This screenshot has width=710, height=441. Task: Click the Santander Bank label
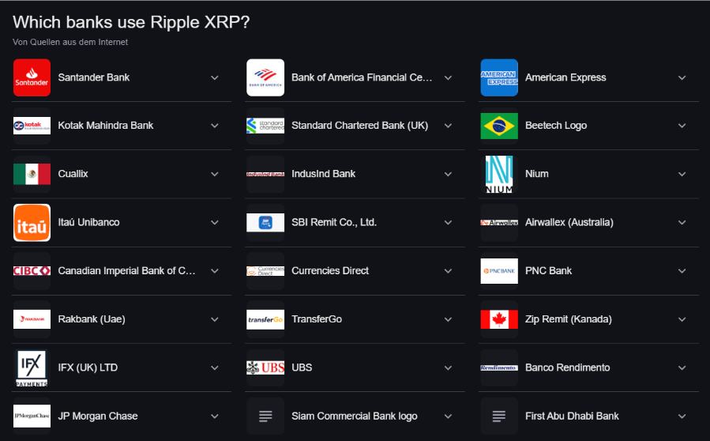pyautogui.click(x=94, y=77)
